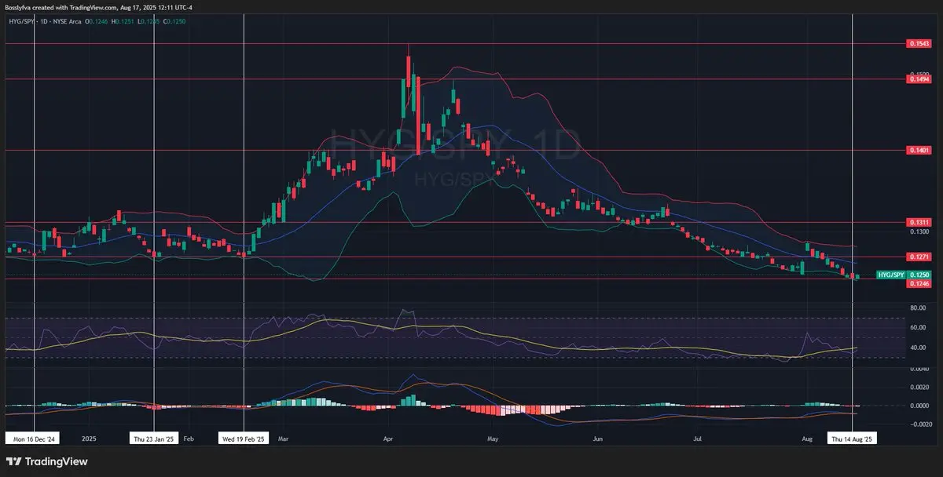
Task: Click the 40.00 RSI axis label
Action: coord(918,348)
